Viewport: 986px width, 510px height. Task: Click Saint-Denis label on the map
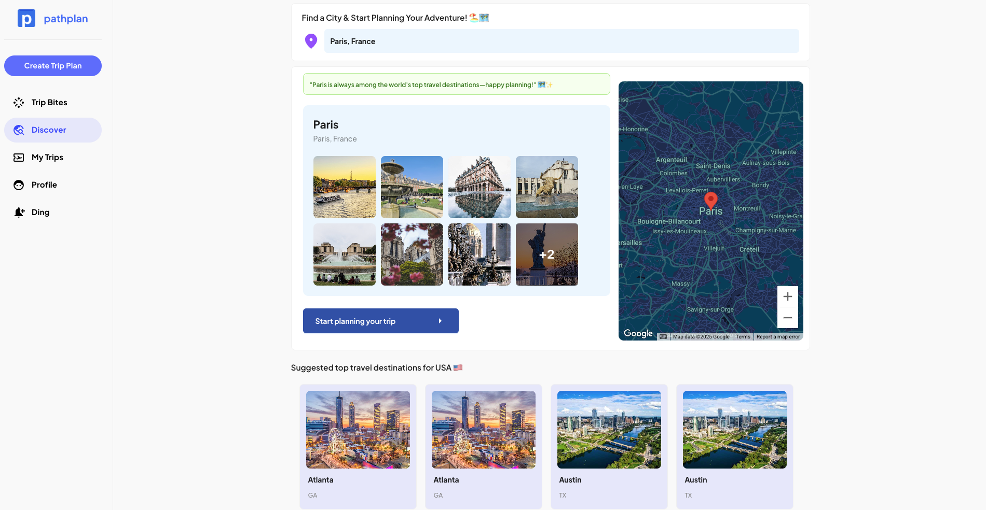(x=713, y=166)
